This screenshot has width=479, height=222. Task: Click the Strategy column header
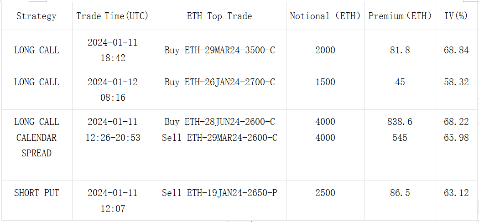point(36,16)
